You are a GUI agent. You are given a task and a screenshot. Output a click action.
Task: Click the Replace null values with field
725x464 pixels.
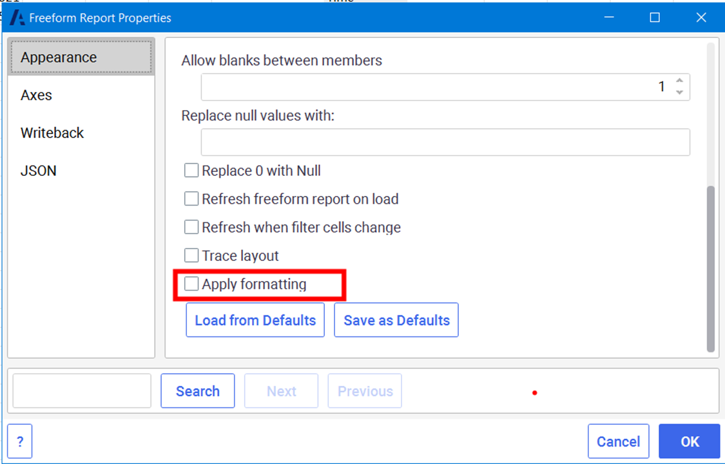(445, 142)
